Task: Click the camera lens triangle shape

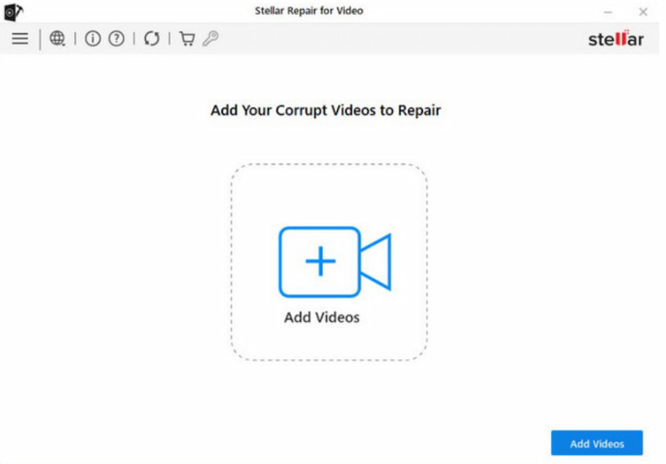Action: [378, 262]
